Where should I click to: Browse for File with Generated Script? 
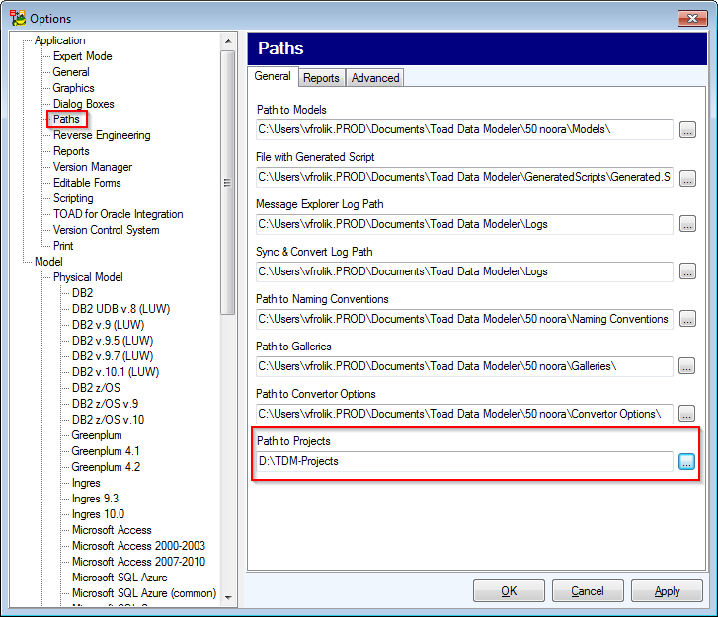pos(687,178)
